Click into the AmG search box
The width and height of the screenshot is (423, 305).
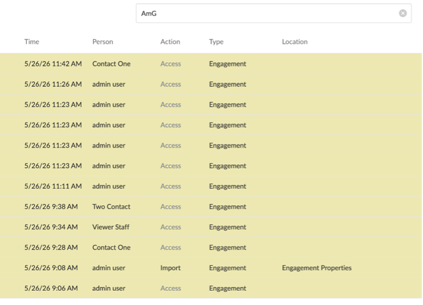point(274,13)
